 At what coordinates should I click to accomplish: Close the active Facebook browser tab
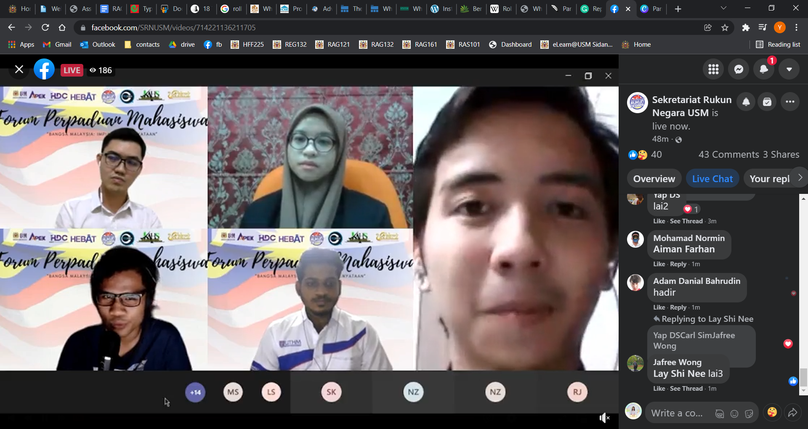click(628, 9)
